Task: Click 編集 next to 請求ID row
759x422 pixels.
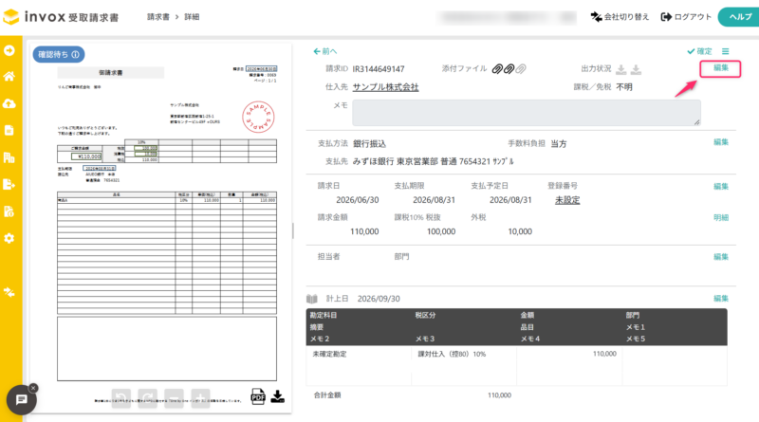Action: 720,68
